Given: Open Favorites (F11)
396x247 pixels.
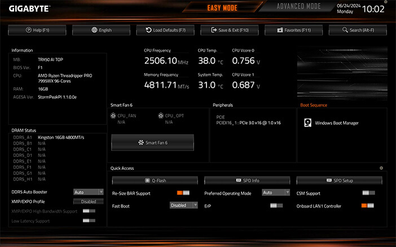Looking at the screenshot, I should tap(294, 30).
